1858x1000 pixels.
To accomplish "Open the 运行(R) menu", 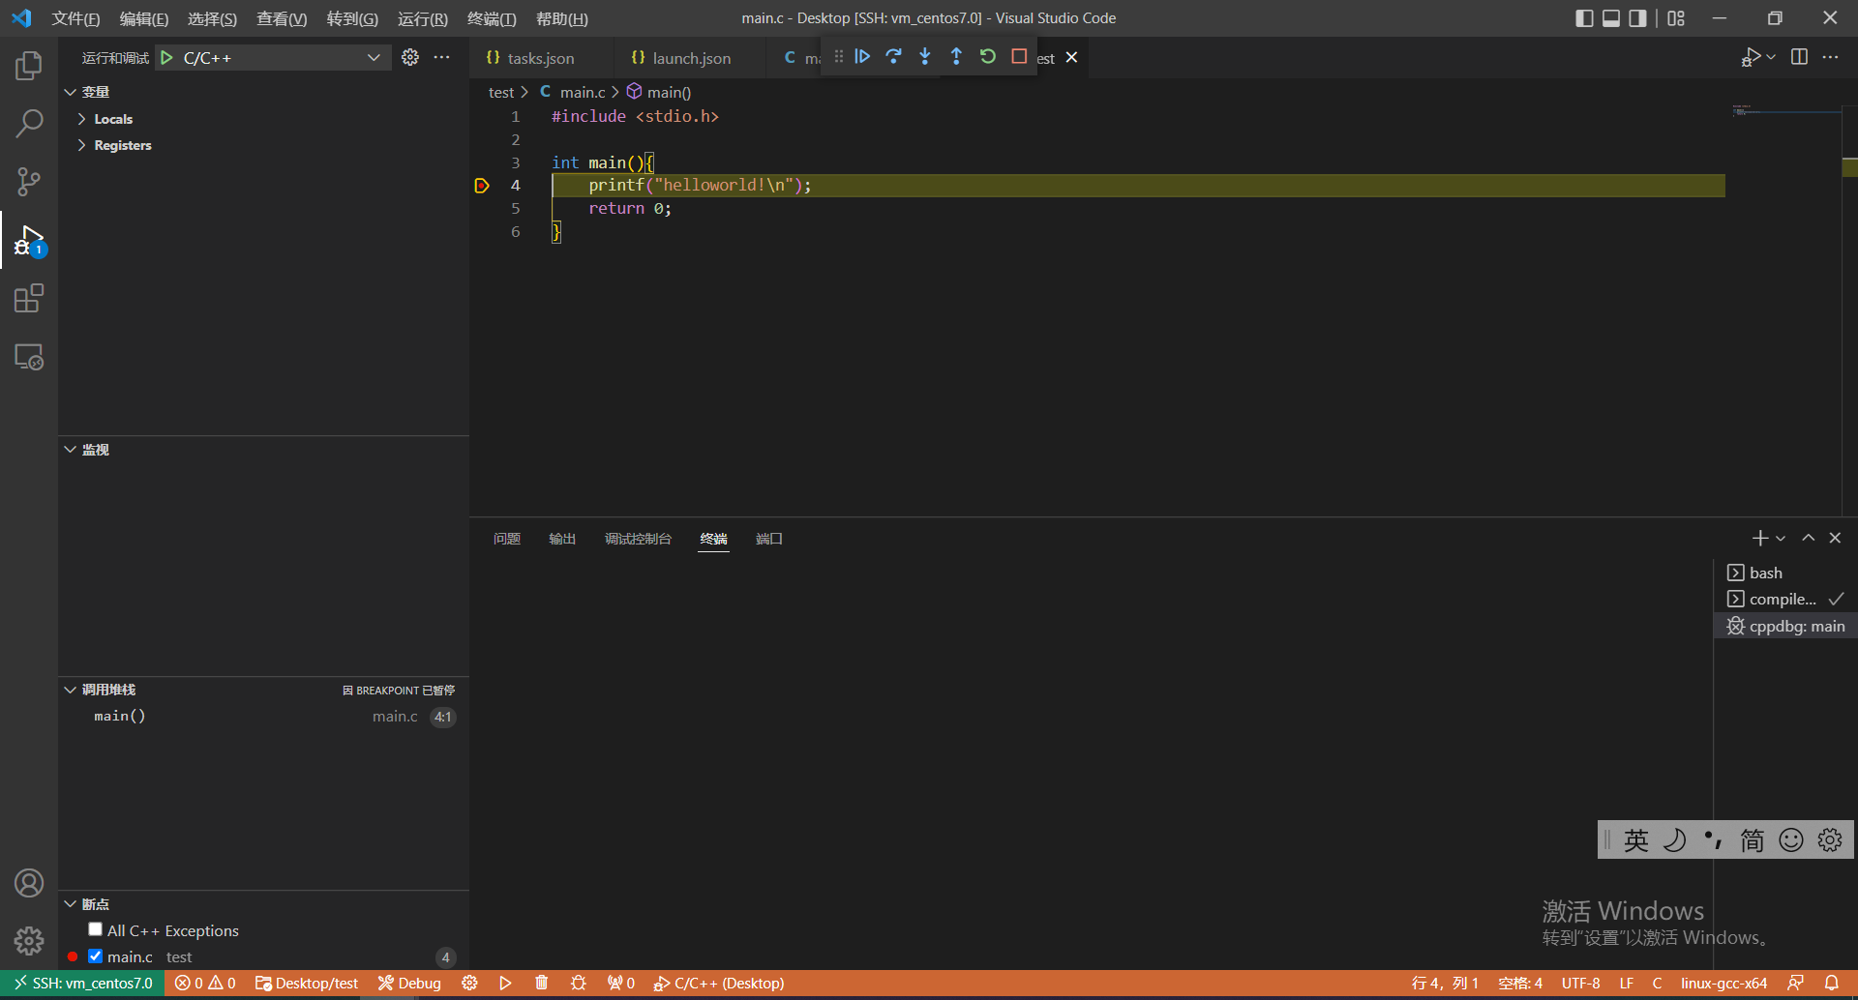I will pos(423,18).
